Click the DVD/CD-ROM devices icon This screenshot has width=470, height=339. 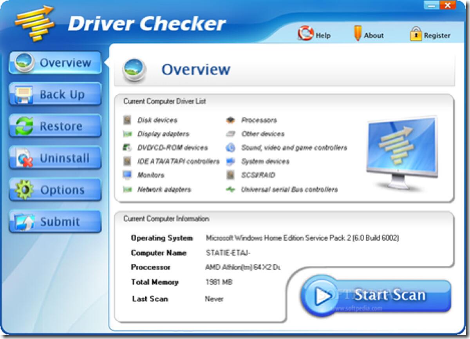click(x=127, y=148)
